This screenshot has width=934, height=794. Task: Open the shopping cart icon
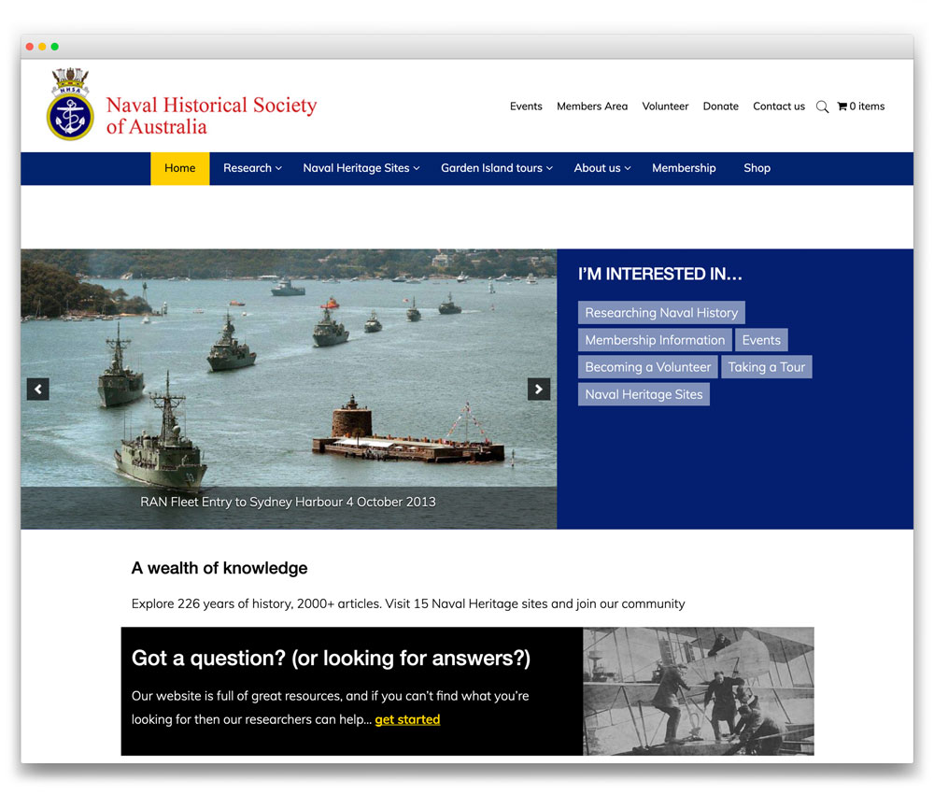tap(842, 106)
